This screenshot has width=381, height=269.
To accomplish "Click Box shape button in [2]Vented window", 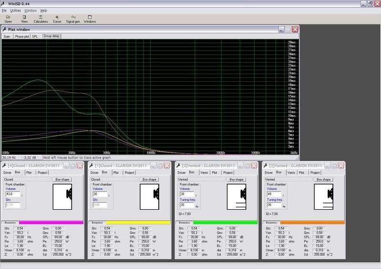I will pos(237,180).
